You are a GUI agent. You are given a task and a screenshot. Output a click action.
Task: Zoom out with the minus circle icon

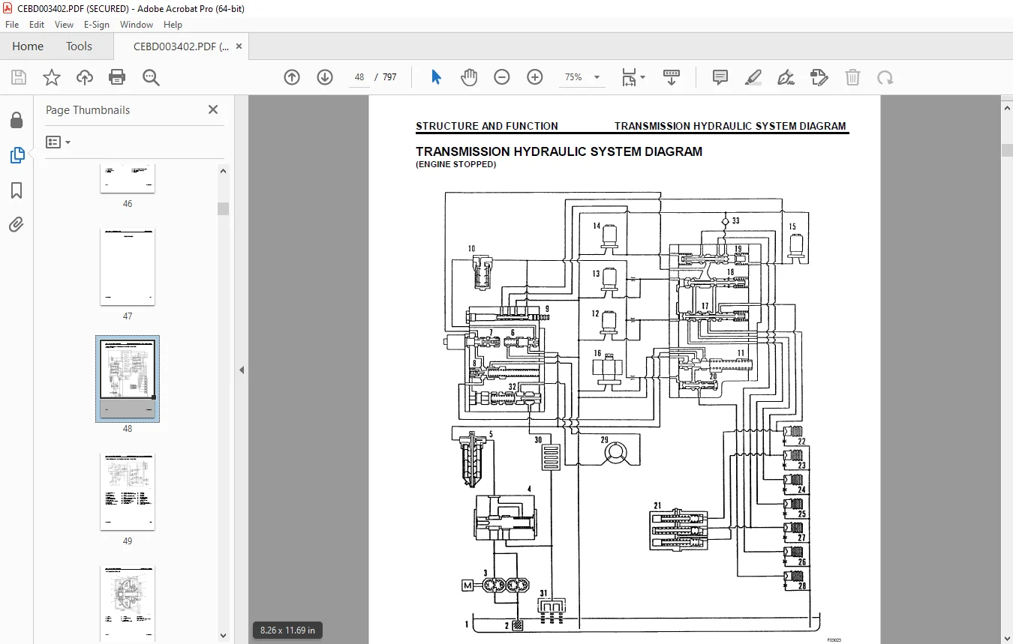[502, 77]
